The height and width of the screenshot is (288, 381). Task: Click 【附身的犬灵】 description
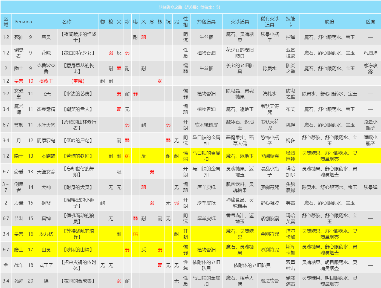[78, 187]
